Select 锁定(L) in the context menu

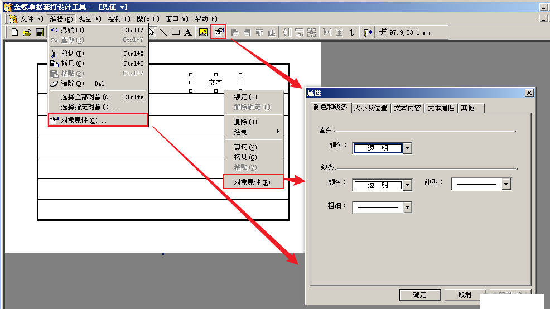(x=245, y=97)
